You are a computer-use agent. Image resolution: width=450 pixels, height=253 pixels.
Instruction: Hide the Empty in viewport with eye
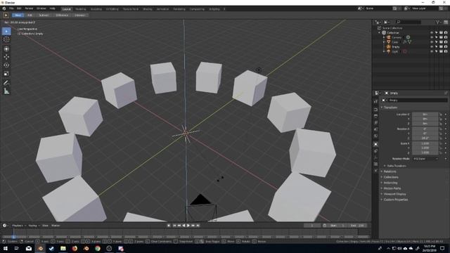click(432, 46)
